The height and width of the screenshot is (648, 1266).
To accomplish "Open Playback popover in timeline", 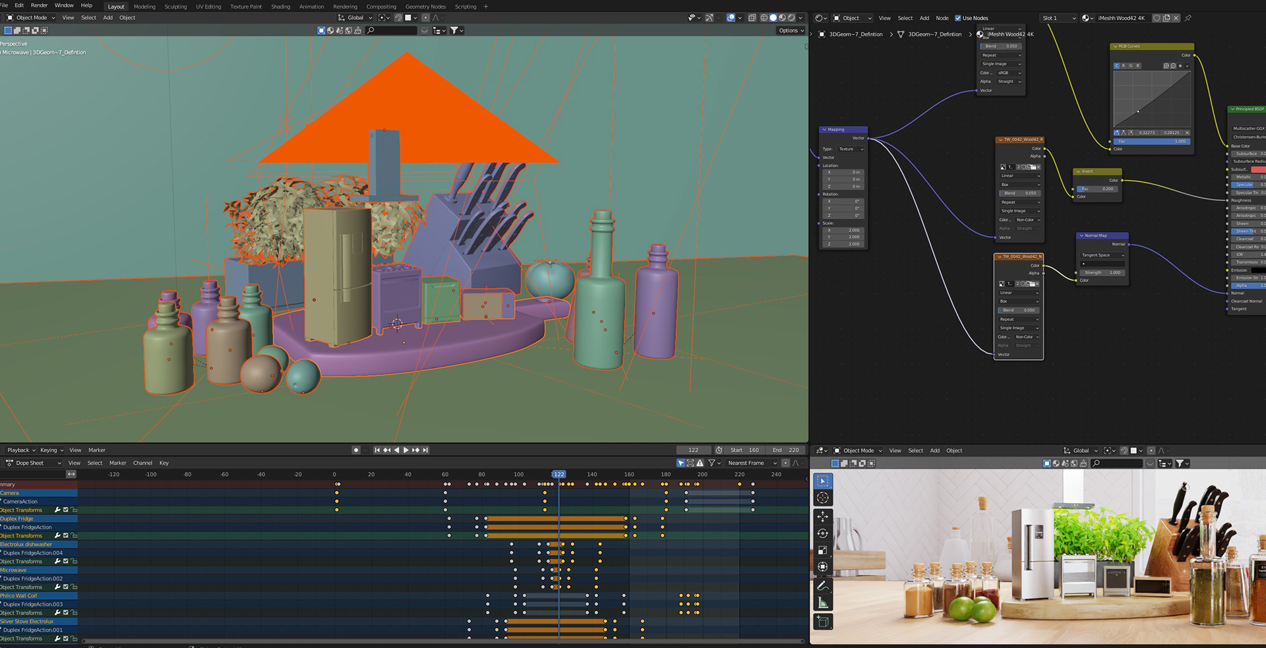I will (20, 450).
